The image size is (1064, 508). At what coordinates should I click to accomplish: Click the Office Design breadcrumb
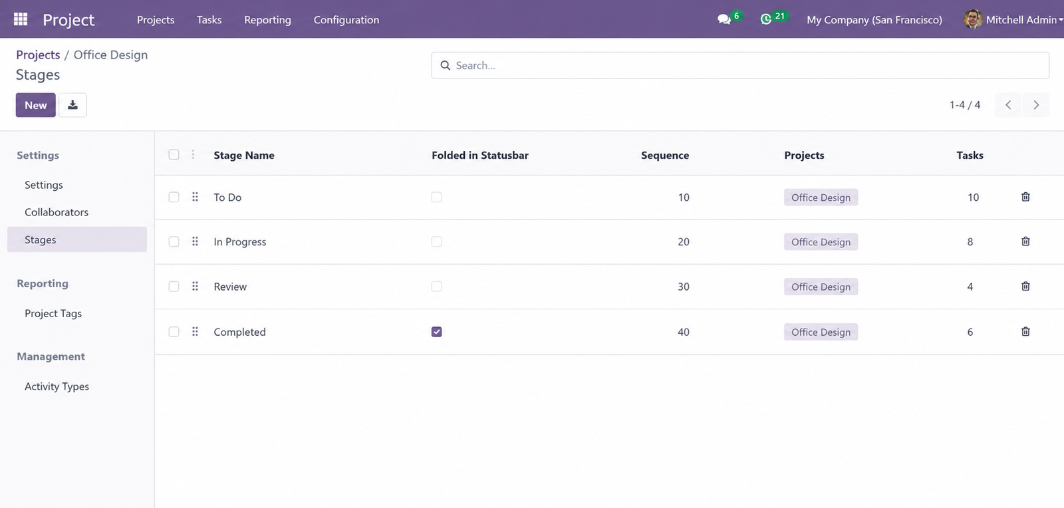(x=110, y=55)
